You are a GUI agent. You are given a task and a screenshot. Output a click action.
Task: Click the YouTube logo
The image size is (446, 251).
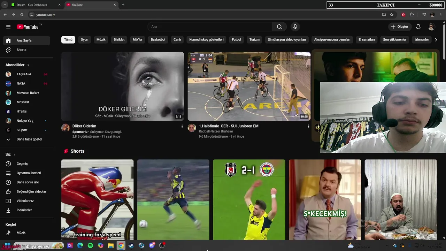28,27
